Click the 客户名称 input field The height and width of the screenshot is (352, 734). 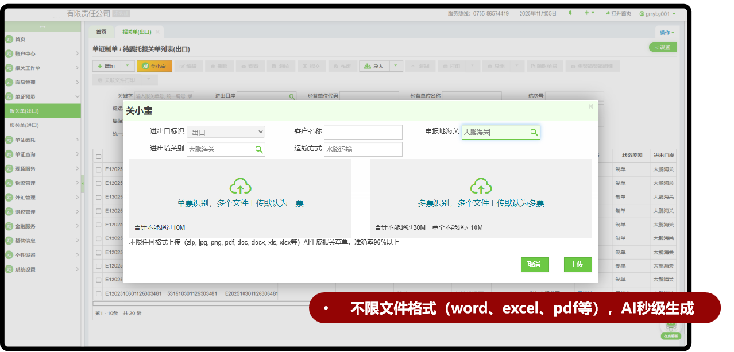tap(363, 132)
